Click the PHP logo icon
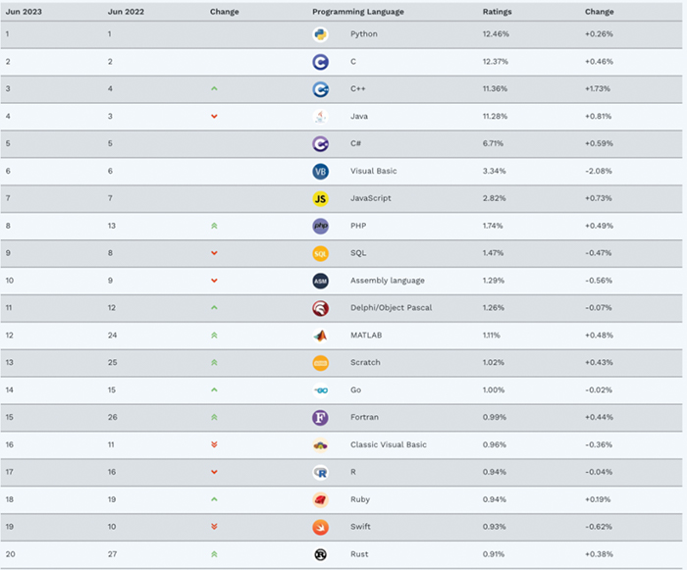This screenshot has height=570, width=687. click(320, 226)
